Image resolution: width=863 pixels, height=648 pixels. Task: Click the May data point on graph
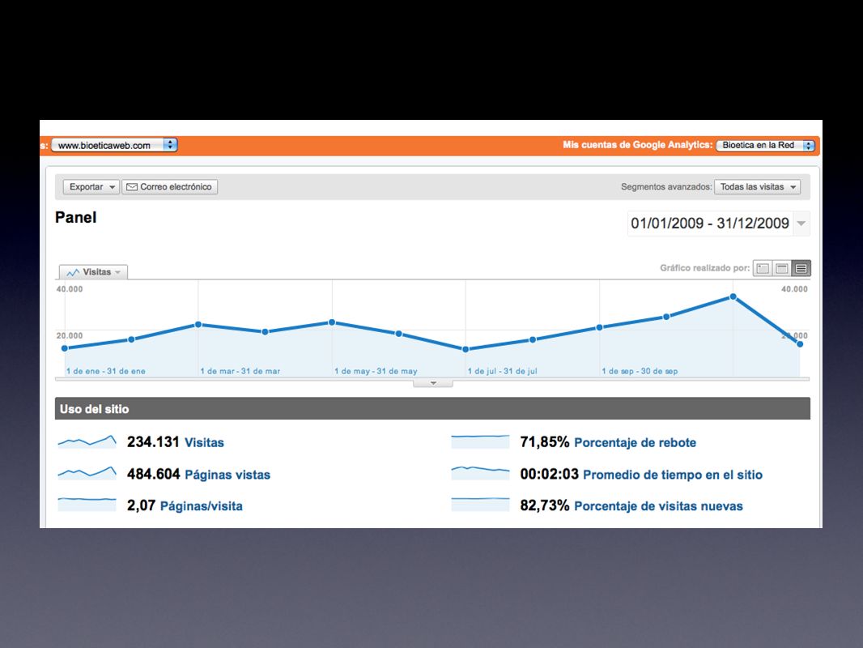[x=332, y=322]
